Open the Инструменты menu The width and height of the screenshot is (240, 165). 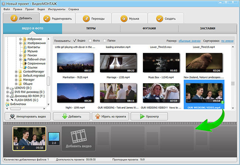pos(56,9)
